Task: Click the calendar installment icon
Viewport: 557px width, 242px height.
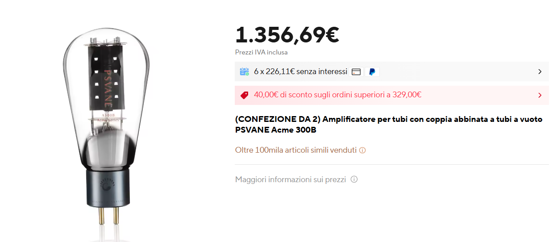Action: click(244, 71)
